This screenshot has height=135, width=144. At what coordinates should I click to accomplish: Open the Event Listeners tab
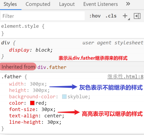coord(101,4)
